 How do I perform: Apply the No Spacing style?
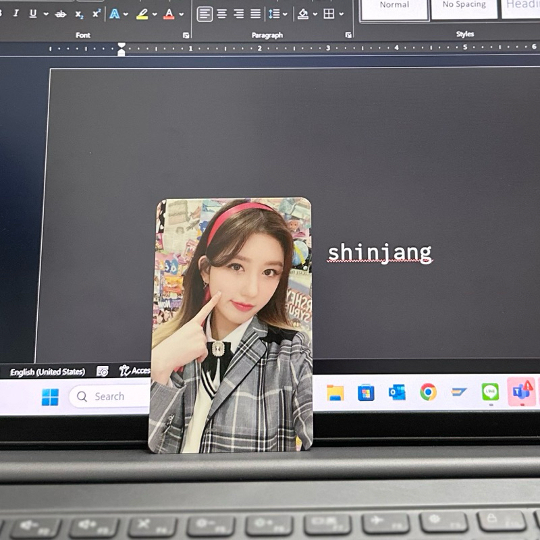464,5
